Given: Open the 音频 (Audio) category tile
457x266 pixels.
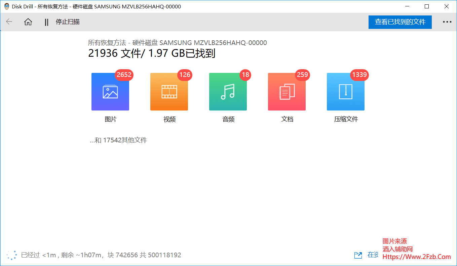Looking at the screenshot, I should [x=228, y=92].
